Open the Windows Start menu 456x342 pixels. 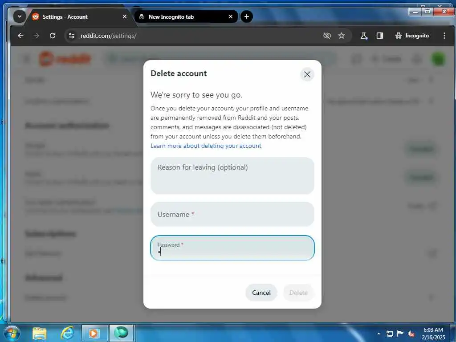pyautogui.click(x=12, y=333)
